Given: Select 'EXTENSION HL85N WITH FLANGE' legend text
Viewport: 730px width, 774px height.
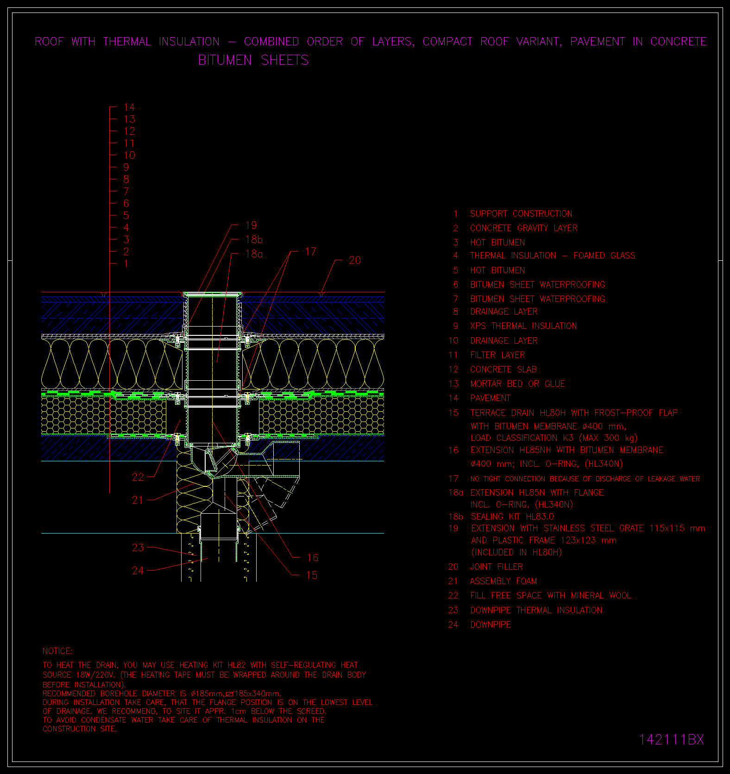Looking at the screenshot, I should [x=537, y=492].
